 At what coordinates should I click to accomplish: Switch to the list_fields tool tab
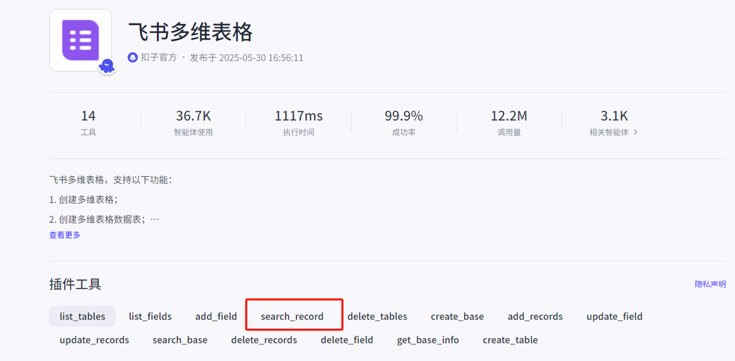point(150,316)
